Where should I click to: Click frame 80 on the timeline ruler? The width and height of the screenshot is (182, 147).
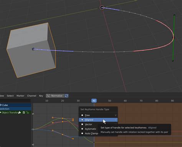157,101
